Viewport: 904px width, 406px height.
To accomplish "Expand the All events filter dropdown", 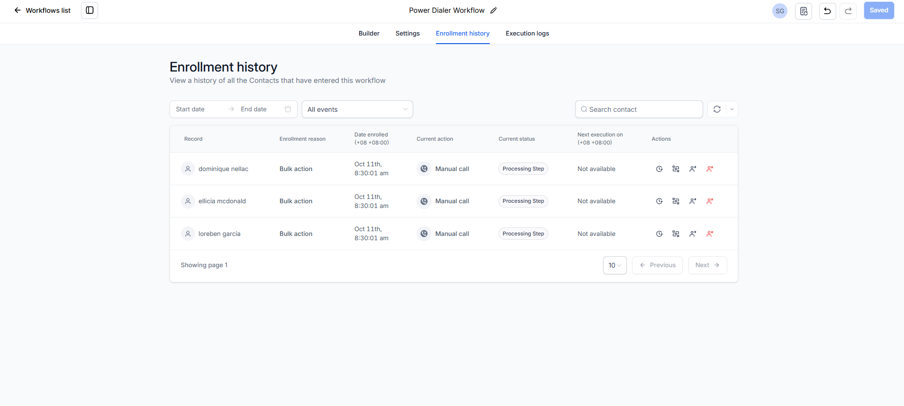I will pyautogui.click(x=357, y=109).
